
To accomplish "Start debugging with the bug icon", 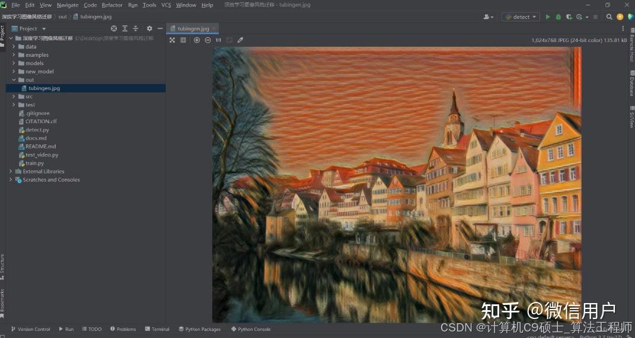I will 558,17.
